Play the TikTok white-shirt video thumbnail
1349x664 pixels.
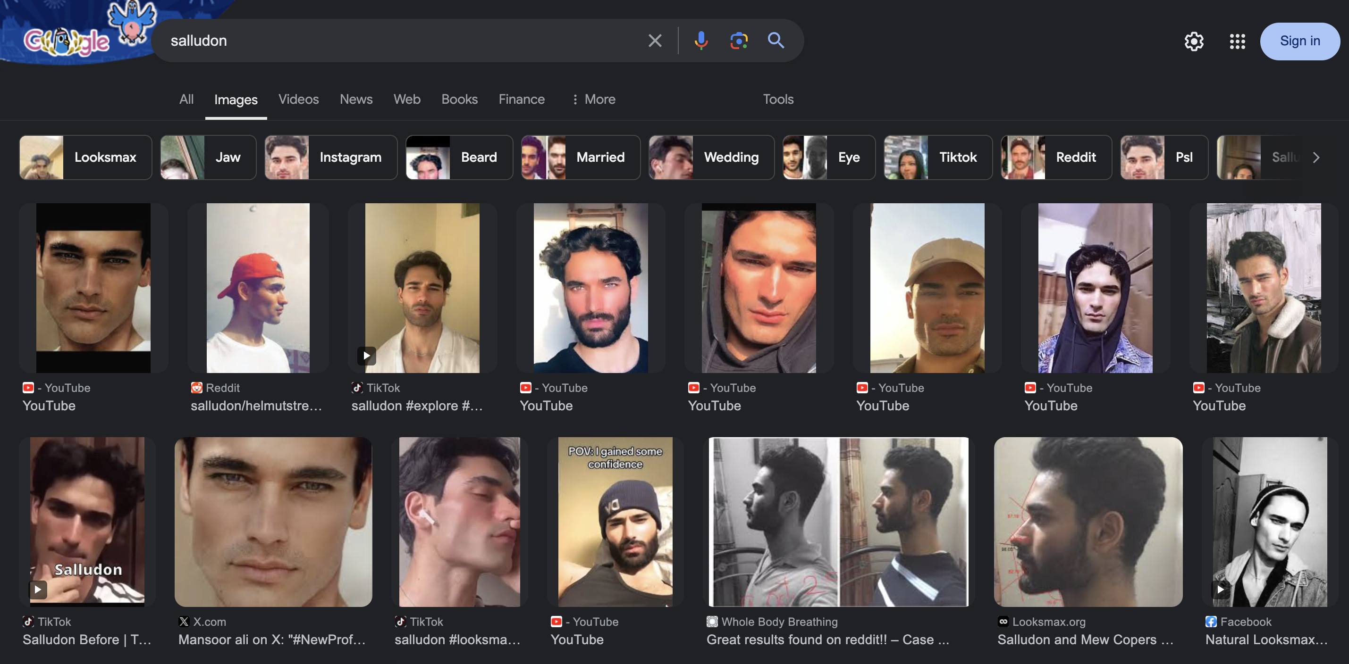tap(422, 288)
